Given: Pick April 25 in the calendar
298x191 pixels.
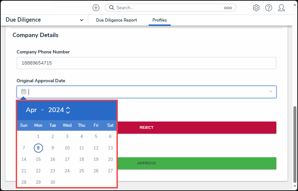Looking at the screenshot, I should click(81, 171).
